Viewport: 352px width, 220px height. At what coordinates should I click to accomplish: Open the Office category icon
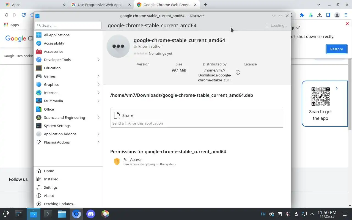(x=39, y=109)
